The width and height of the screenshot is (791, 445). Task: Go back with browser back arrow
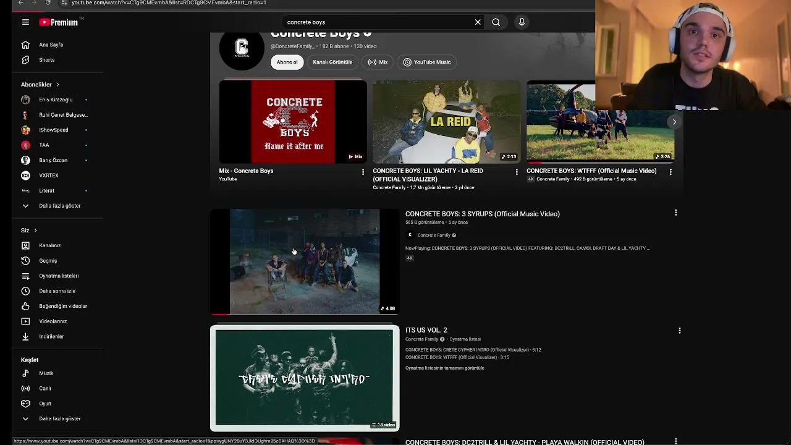pos(21,2)
